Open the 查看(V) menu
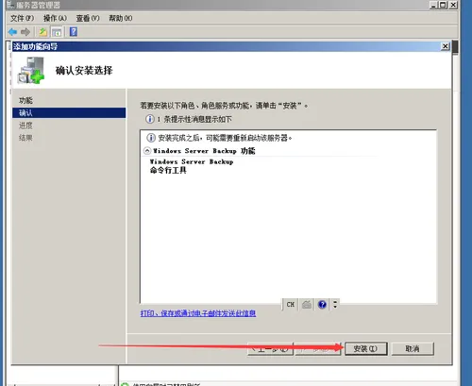 tap(88, 18)
